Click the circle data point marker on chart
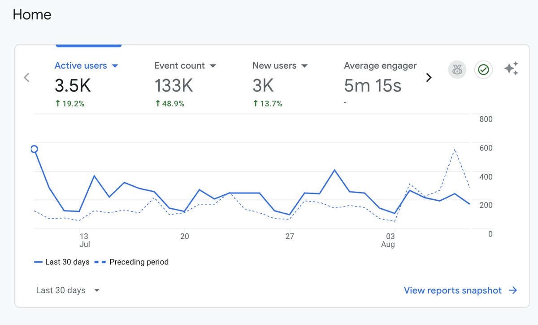This screenshot has height=325, width=538. tap(34, 149)
